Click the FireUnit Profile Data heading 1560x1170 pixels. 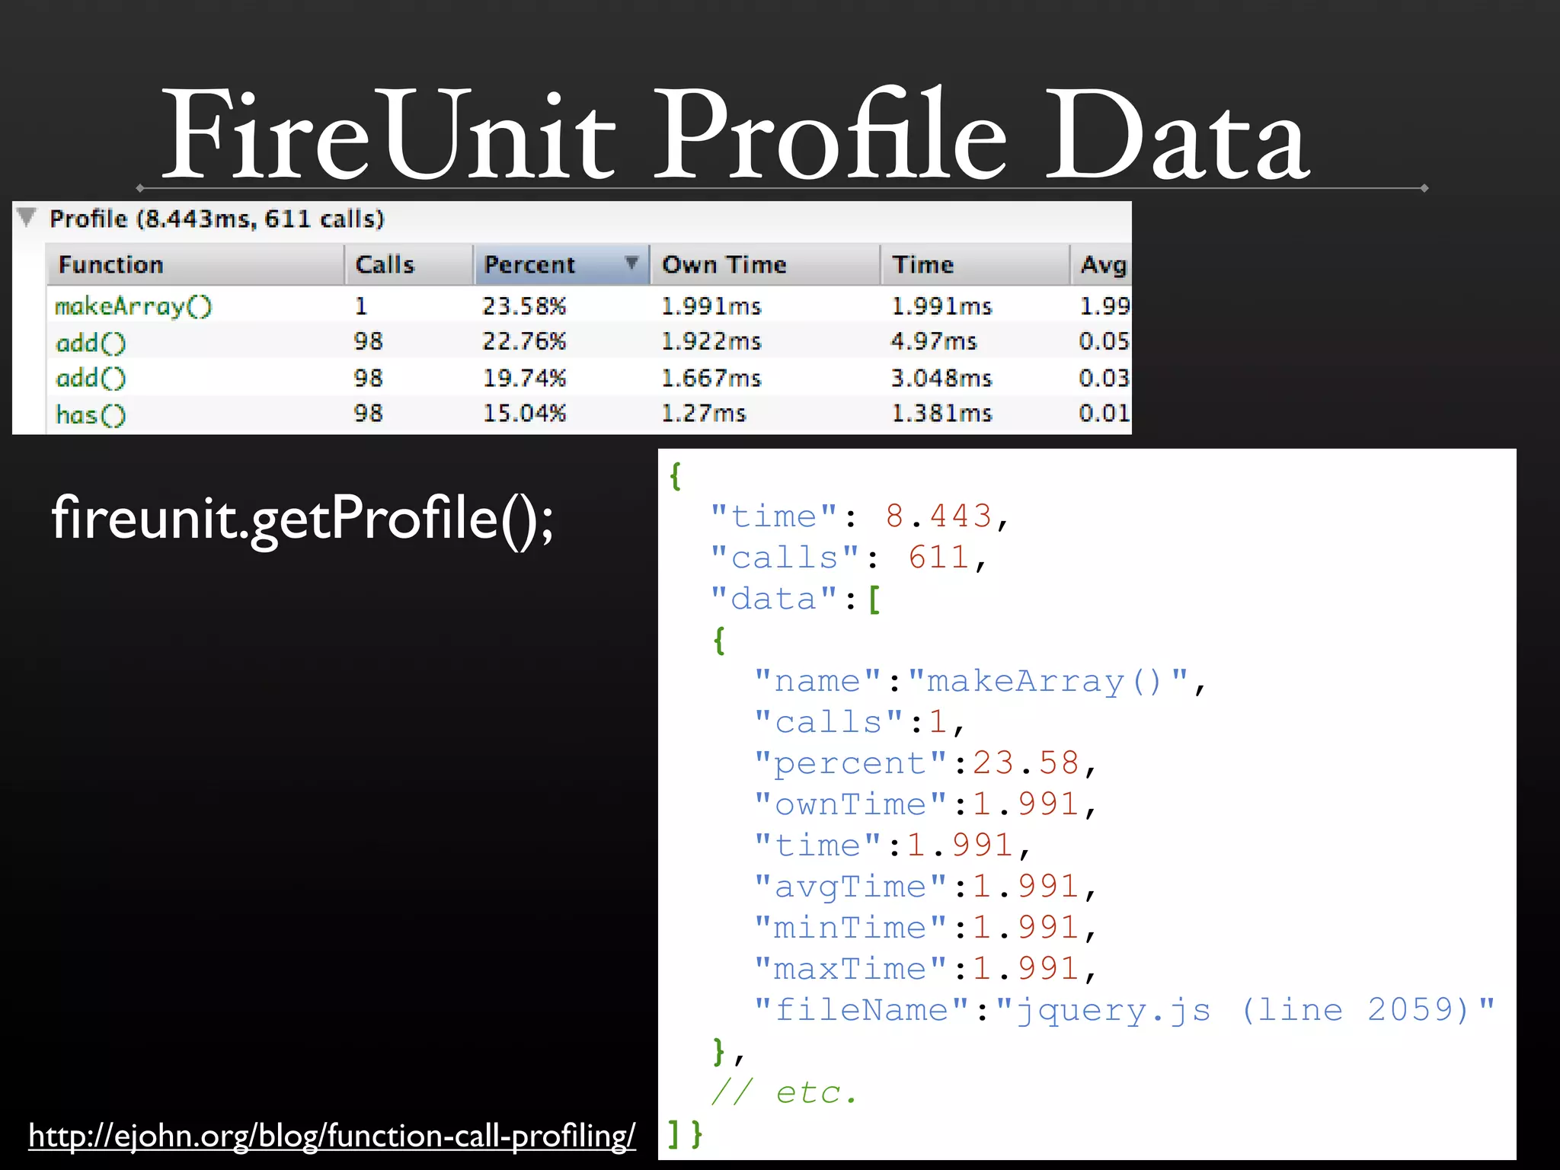736,136
